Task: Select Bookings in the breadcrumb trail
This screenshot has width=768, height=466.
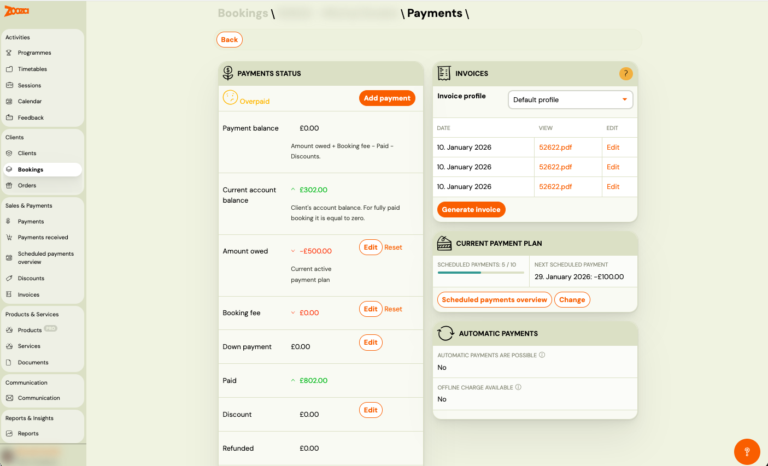Action: coord(242,13)
